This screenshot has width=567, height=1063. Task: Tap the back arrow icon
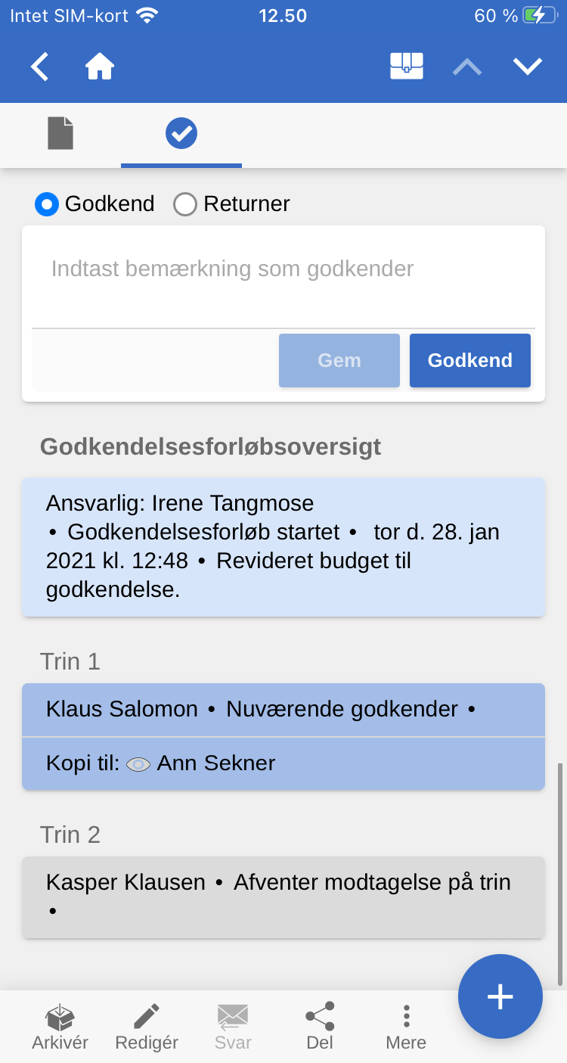pos(40,67)
